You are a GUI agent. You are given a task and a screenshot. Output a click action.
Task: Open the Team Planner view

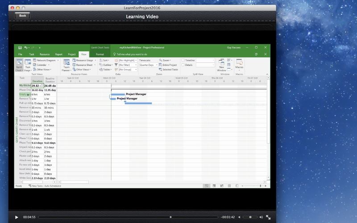click(66, 65)
